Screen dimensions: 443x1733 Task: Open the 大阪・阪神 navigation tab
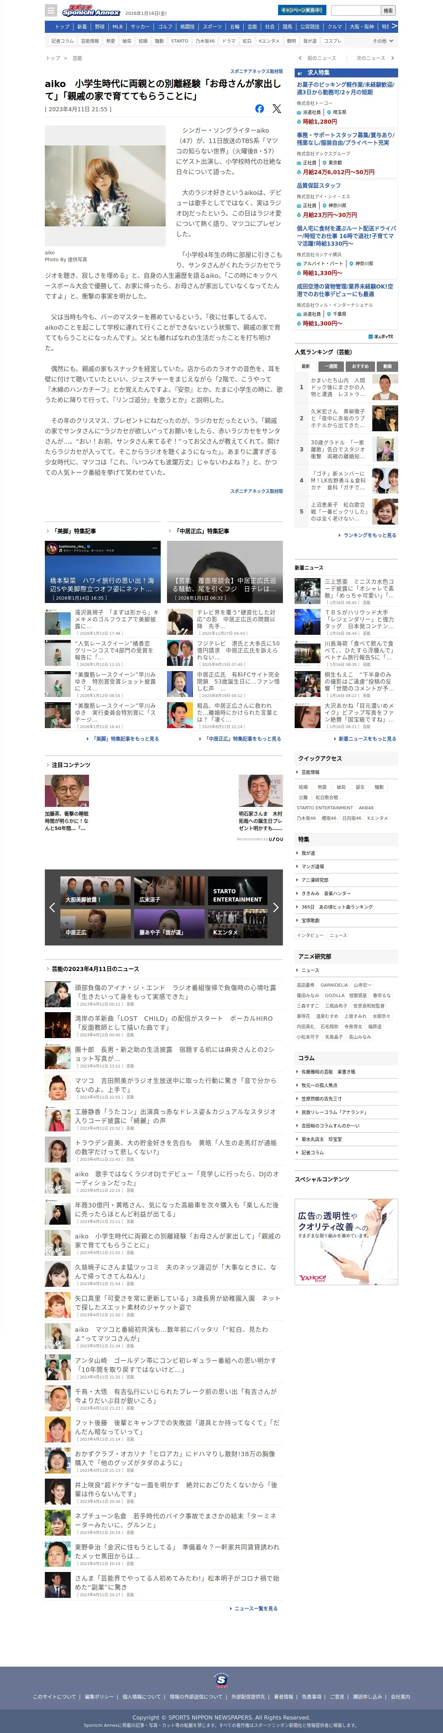pyautogui.click(x=361, y=27)
